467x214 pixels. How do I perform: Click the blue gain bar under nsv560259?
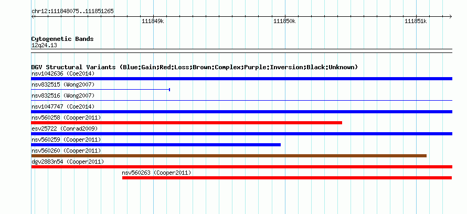tap(156, 145)
